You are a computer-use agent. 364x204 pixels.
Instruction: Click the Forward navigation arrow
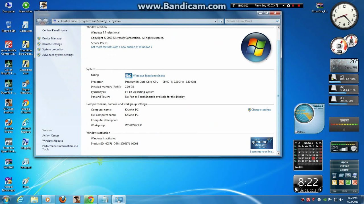[45, 21]
